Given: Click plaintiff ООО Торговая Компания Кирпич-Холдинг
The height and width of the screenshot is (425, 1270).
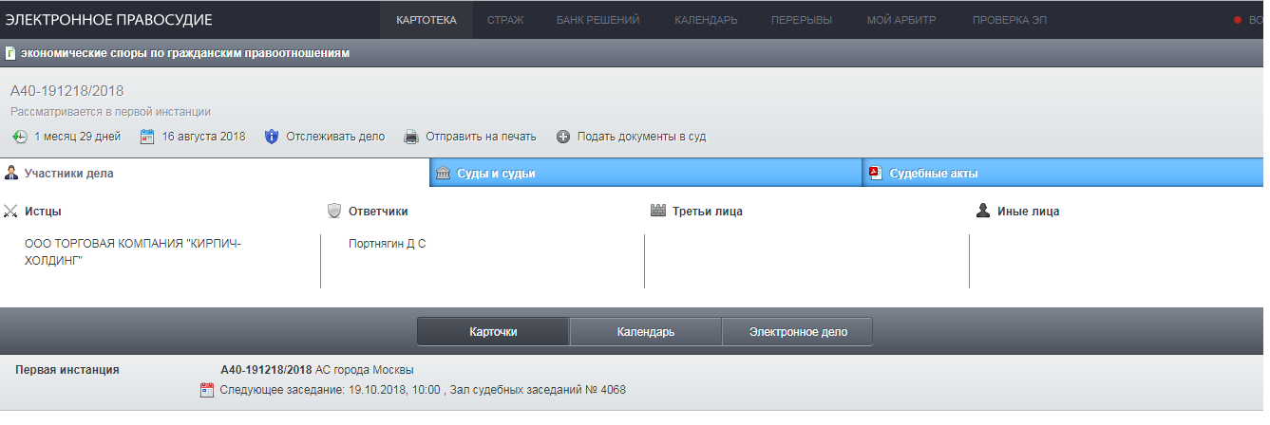Looking at the screenshot, I should click(x=133, y=251).
